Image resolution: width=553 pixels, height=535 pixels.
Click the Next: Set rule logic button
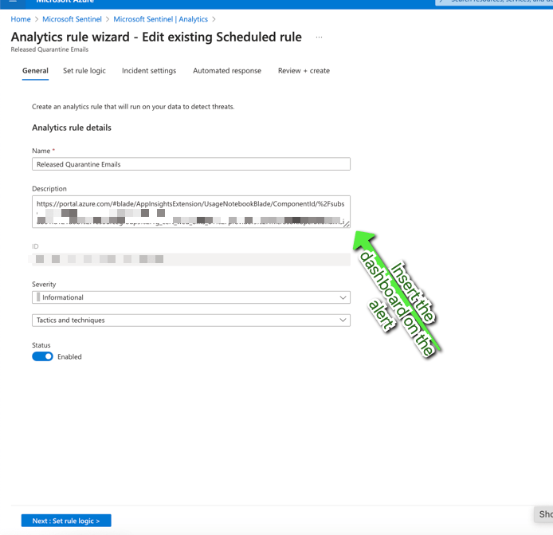click(66, 521)
